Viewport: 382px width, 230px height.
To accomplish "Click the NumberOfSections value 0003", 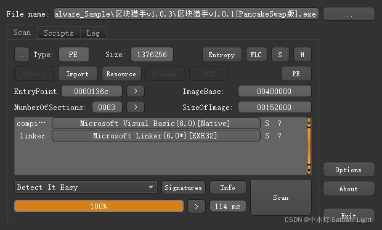I will point(107,107).
